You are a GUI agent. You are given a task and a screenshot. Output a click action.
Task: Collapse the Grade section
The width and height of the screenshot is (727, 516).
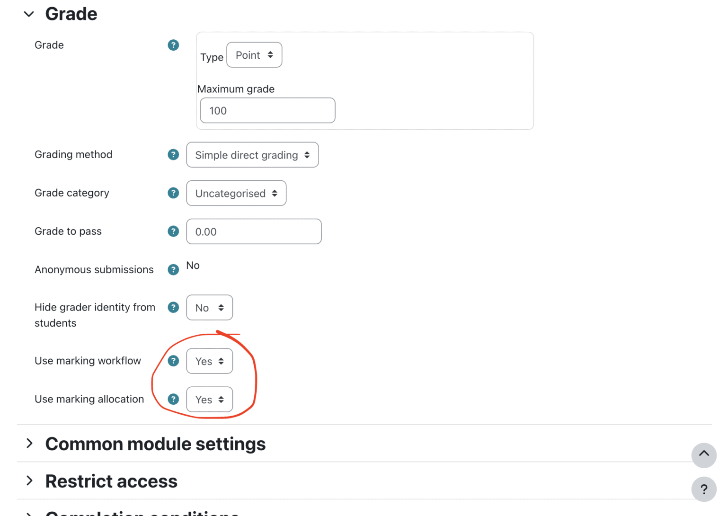29,14
